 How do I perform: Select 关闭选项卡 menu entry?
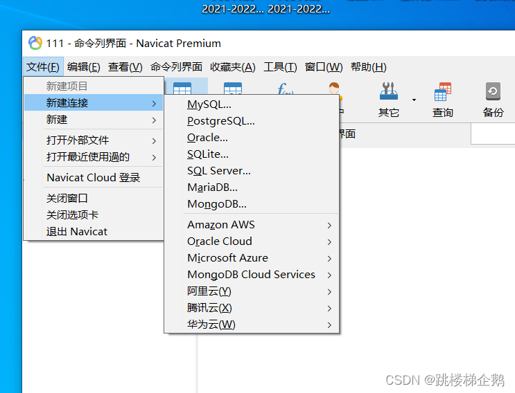click(x=94, y=214)
